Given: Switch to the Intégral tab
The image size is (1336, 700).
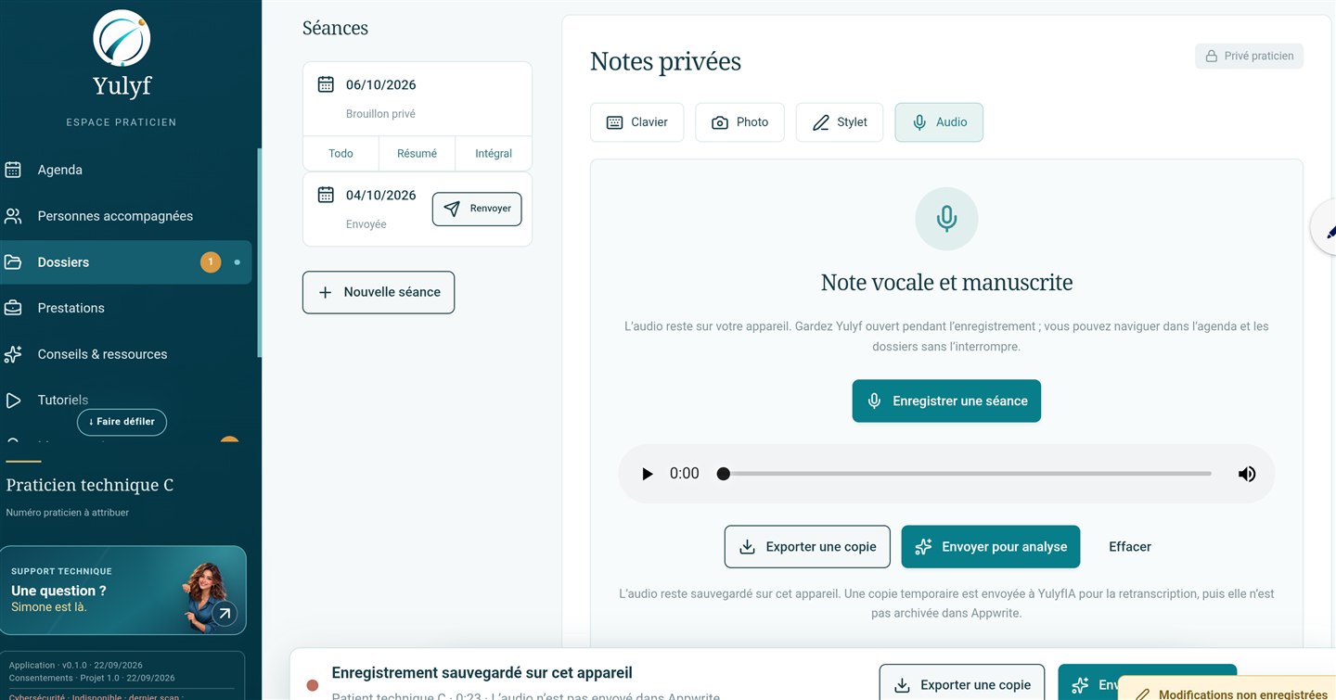Looking at the screenshot, I should [x=494, y=154].
